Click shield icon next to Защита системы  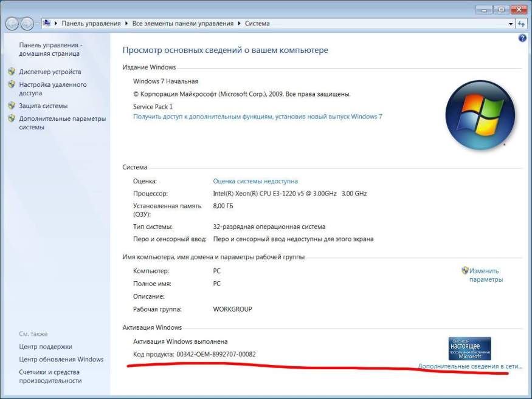(x=12, y=106)
